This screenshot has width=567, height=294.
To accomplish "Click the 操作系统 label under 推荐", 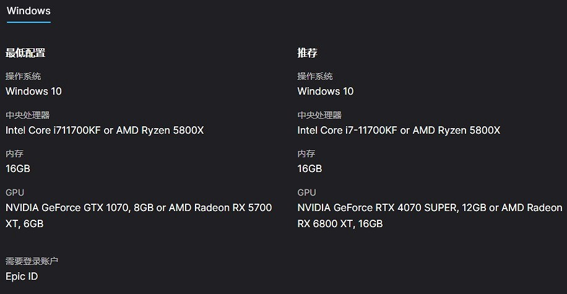I will click(x=315, y=76).
